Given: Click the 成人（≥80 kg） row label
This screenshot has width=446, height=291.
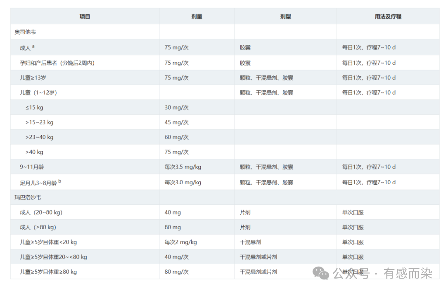Looking at the screenshot, I should click(x=38, y=227).
